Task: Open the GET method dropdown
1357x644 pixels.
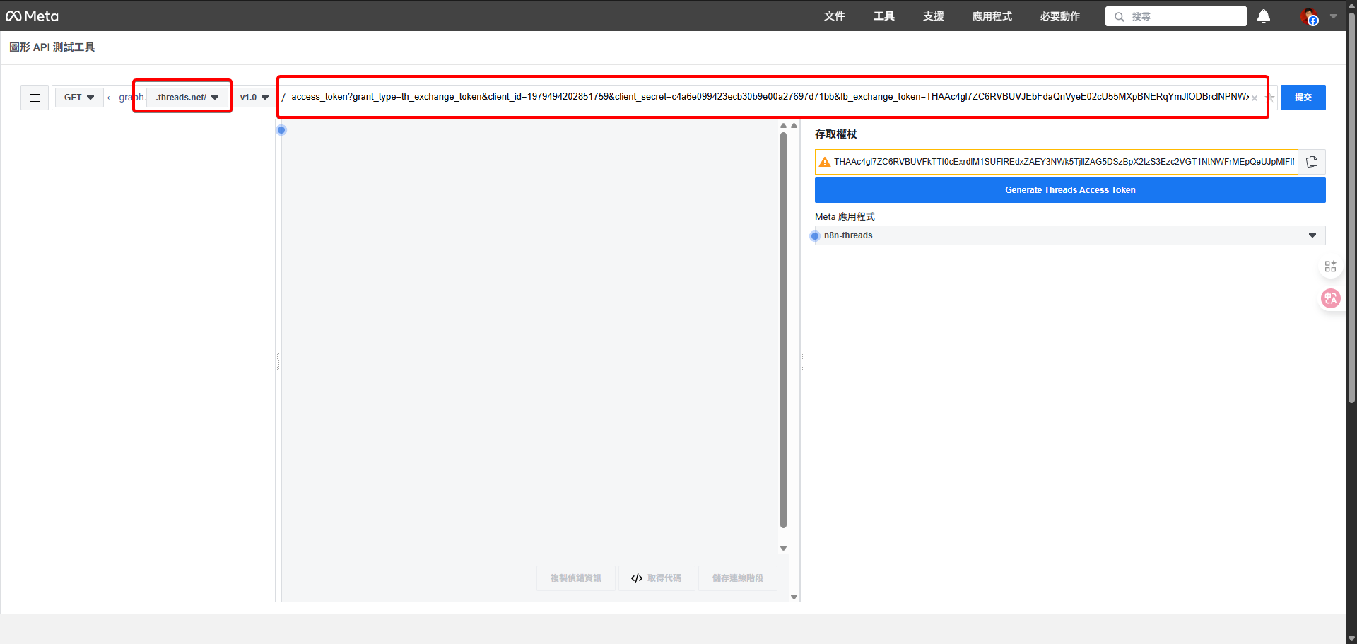Action: (x=78, y=98)
